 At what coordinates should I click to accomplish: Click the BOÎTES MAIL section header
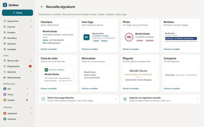point(9,84)
